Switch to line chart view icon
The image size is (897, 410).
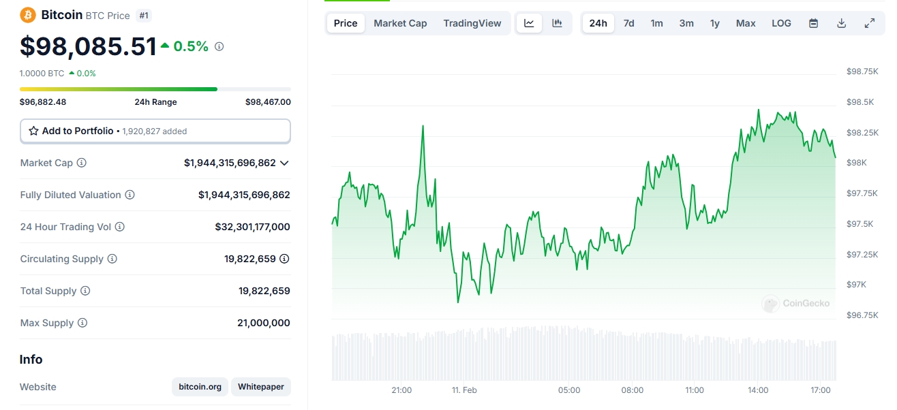pyautogui.click(x=529, y=23)
